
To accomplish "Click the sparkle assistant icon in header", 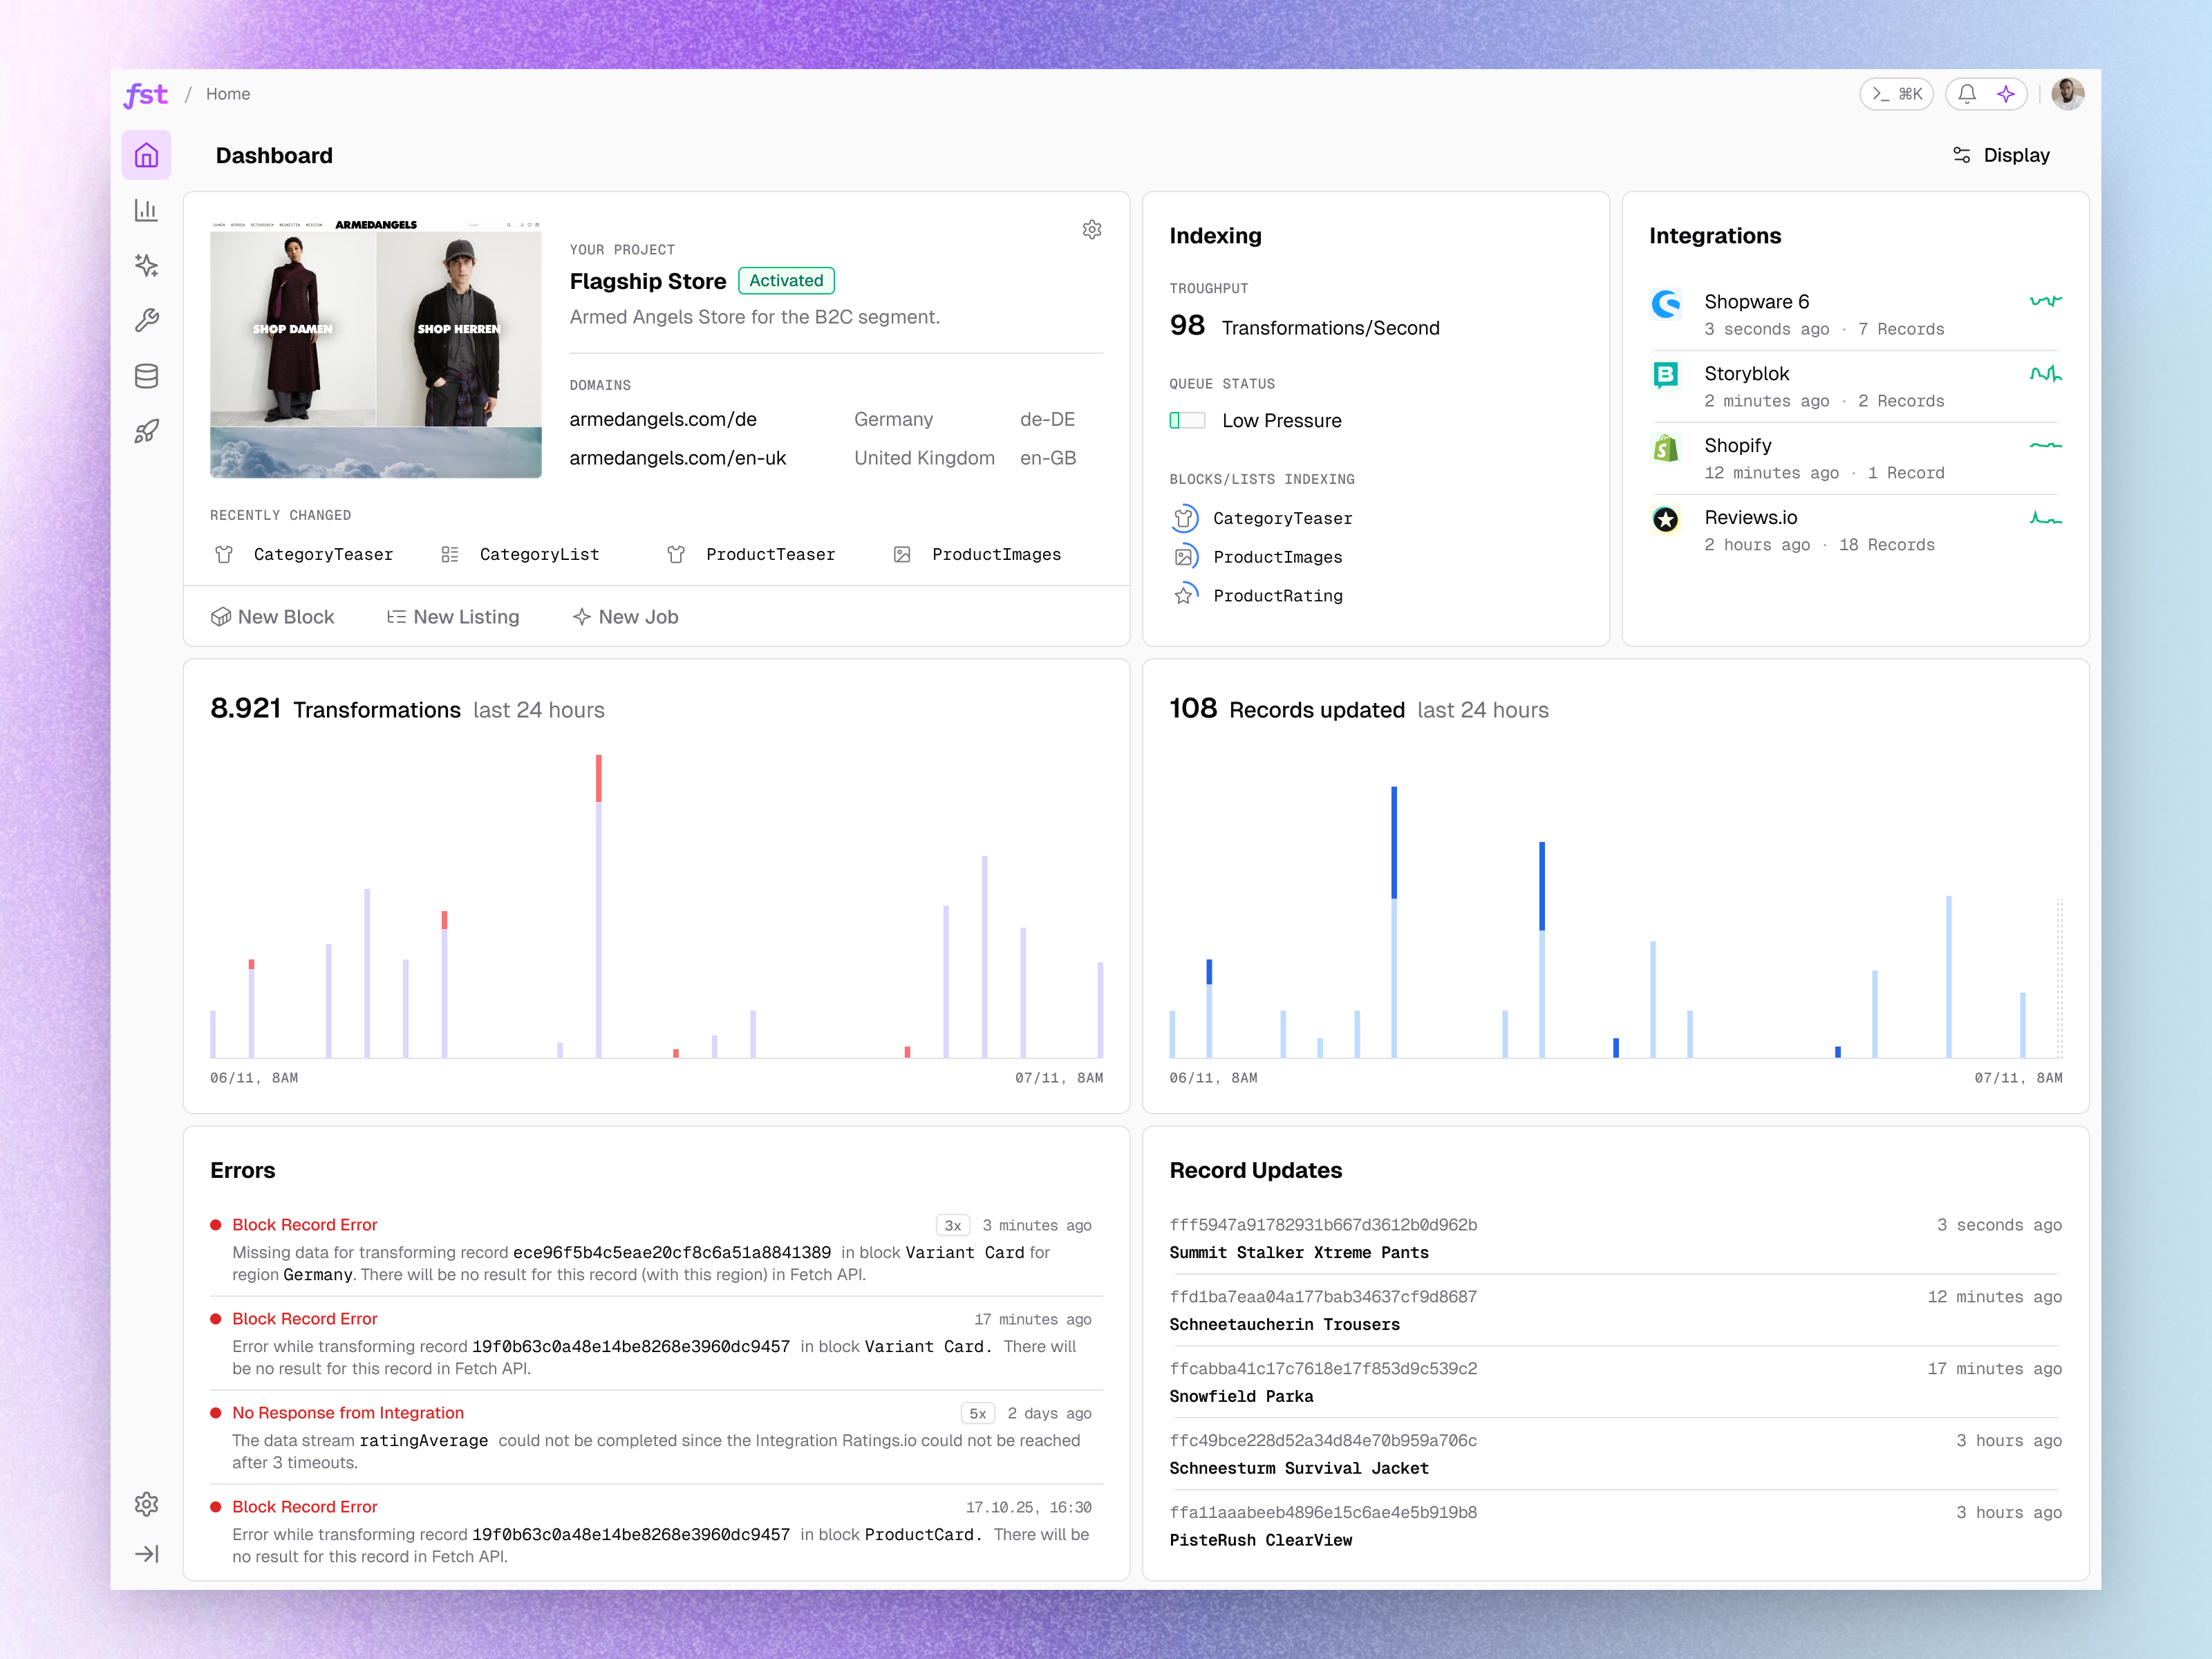I will 2006,94.
